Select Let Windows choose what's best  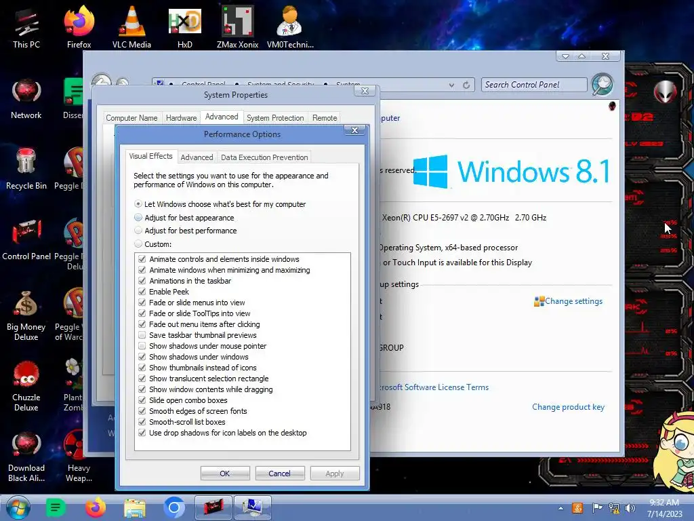coord(220,204)
